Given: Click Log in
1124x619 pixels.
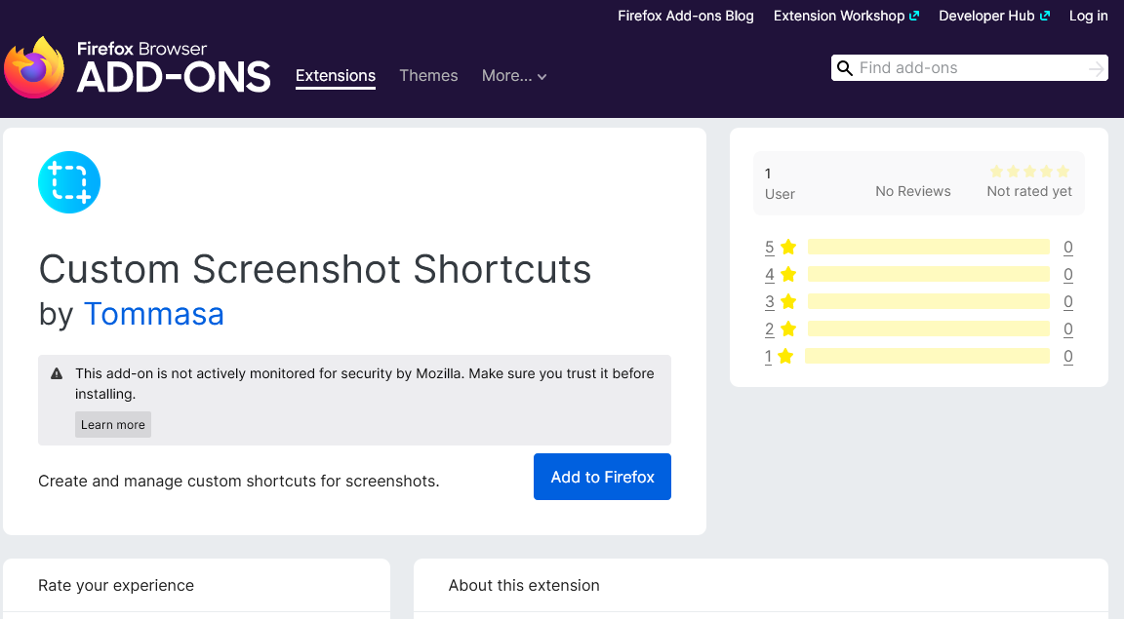Looking at the screenshot, I should [x=1088, y=16].
